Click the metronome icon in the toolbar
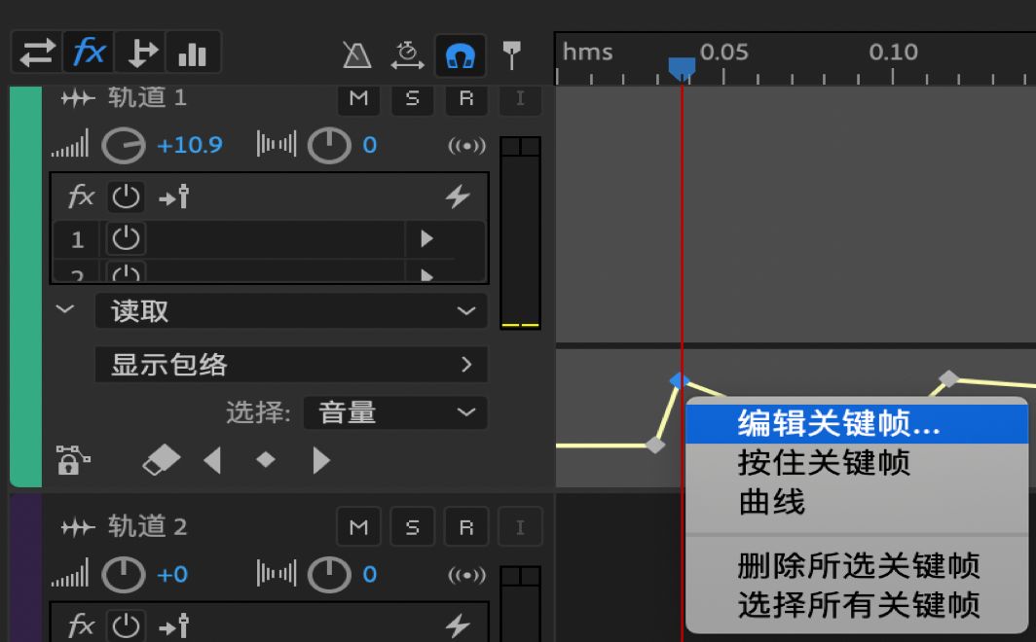The height and width of the screenshot is (642, 1036). click(x=357, y=55)
